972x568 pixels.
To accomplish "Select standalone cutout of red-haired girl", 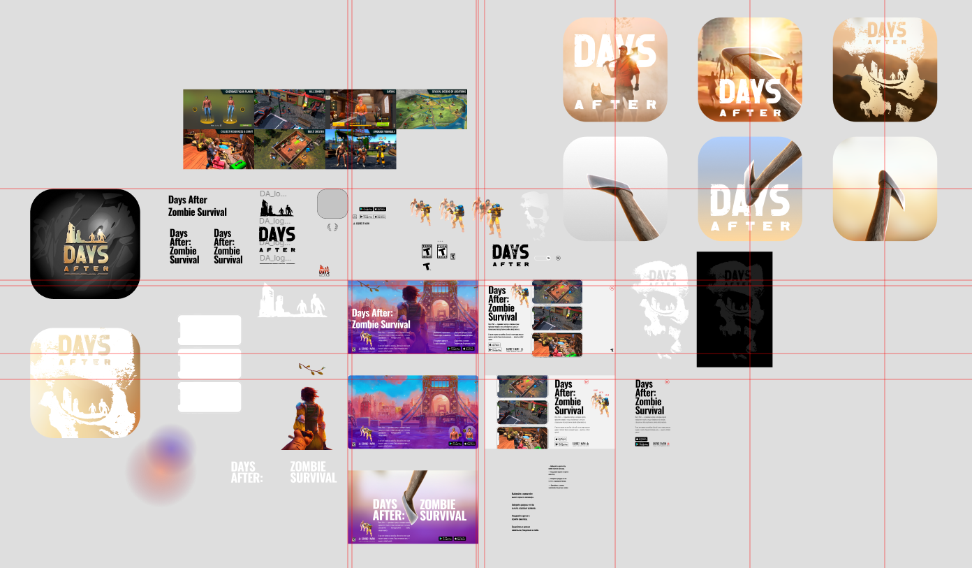I will (x=307, y=418).
